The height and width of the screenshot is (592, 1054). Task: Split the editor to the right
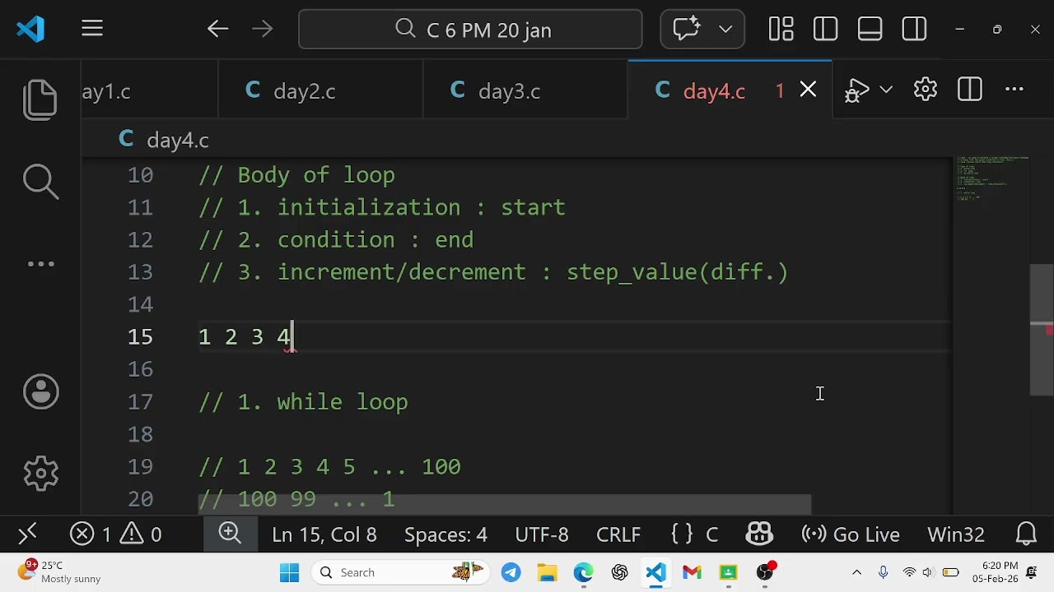(x=970, y=90)
